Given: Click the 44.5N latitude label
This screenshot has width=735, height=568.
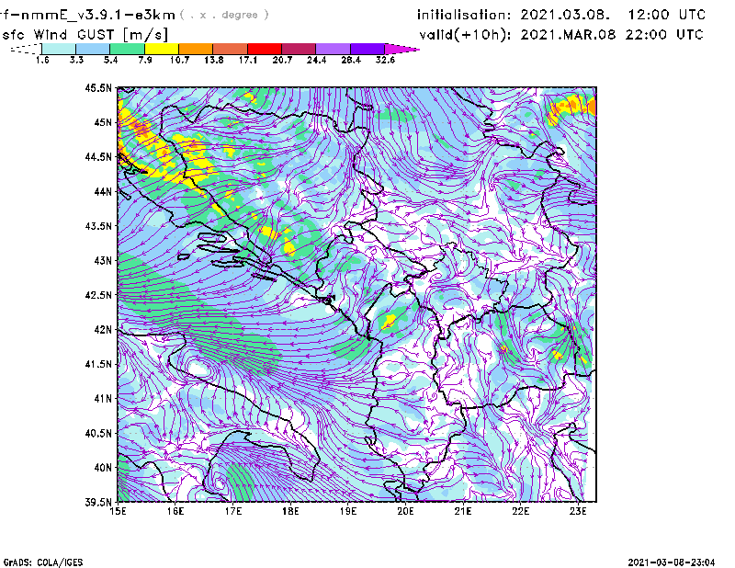Looking at the screenshot, I should click(x=98, y=157).
